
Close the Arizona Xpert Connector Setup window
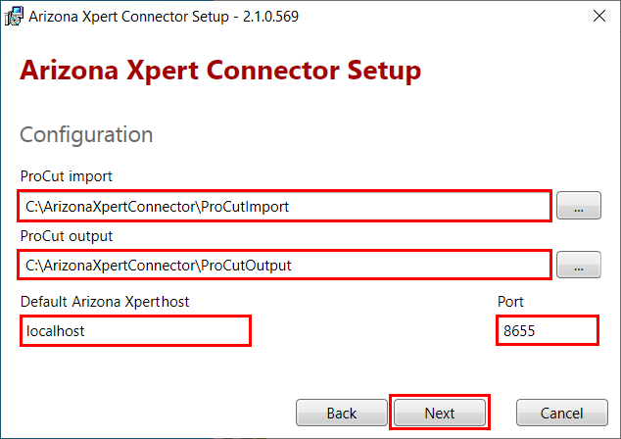coord(599,16)
